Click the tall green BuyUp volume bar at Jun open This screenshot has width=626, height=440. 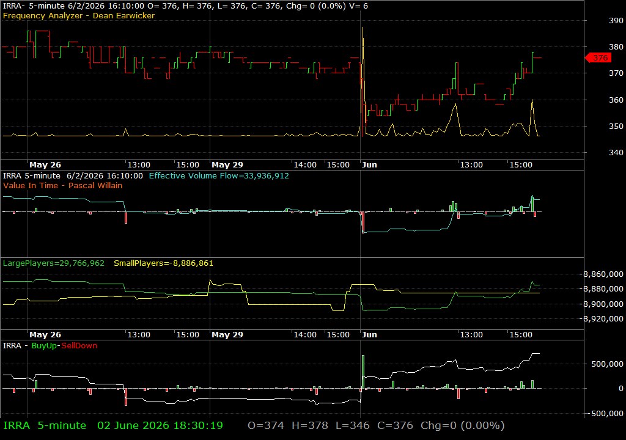363,372
